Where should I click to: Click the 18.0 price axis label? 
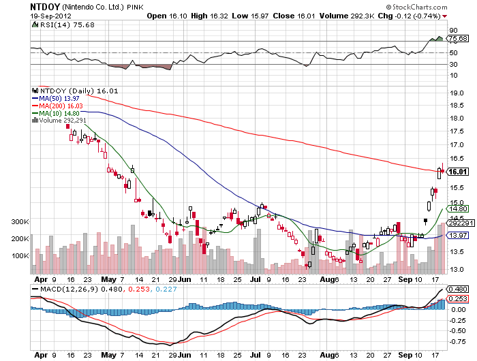point(457,119)
